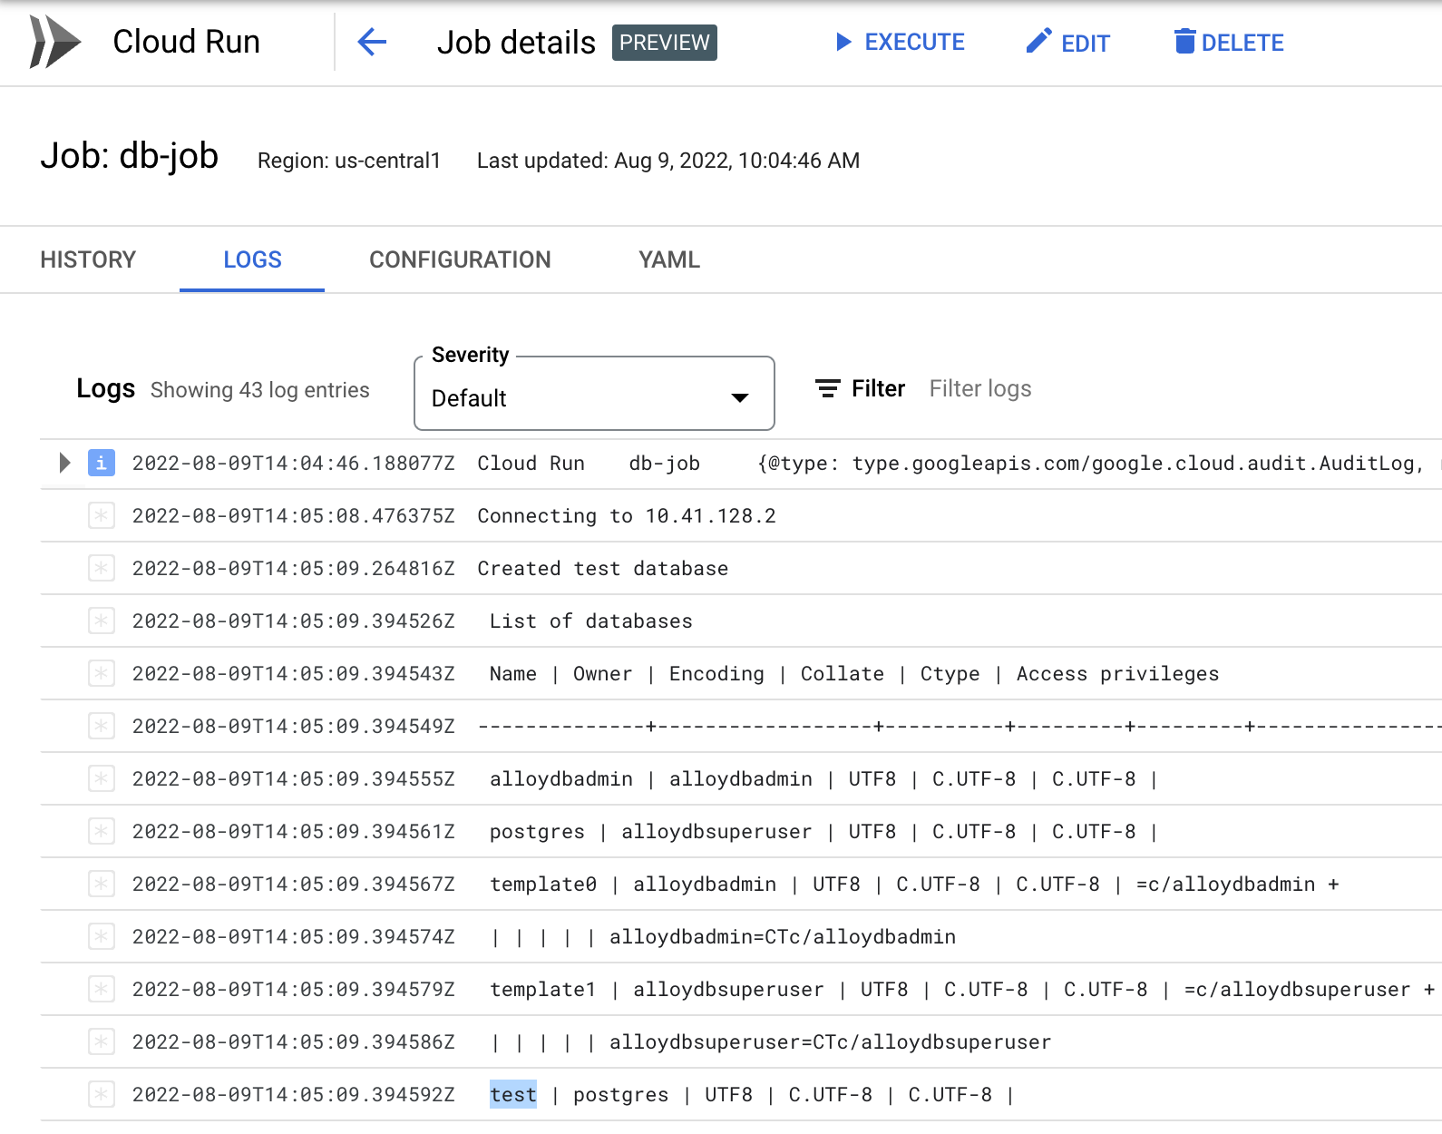The height and width of the screenshot is (1134, 1442).
Task: Go back using the left arrow
Action: coord(372,42)
